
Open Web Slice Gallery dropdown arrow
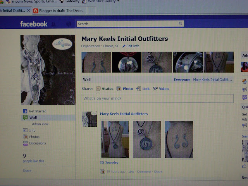pyautogui.click(x=118, y=1)
